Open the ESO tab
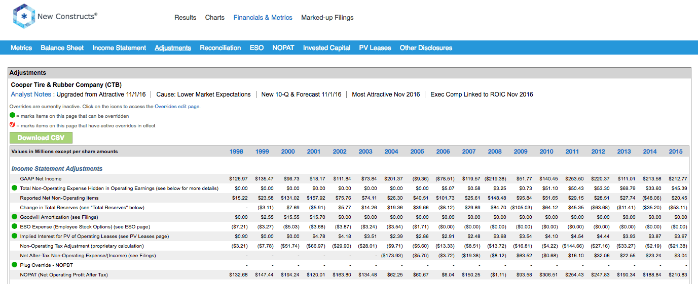Viewport: 698px width, 284px height. 256,48
